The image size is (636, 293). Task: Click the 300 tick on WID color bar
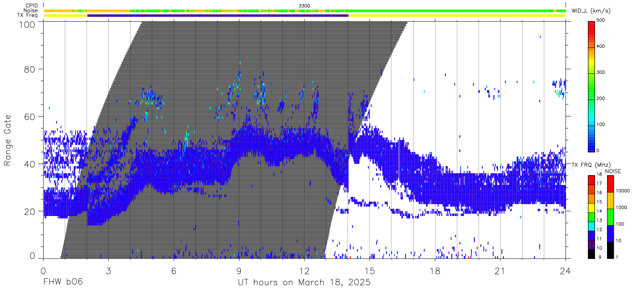point(601,72)
